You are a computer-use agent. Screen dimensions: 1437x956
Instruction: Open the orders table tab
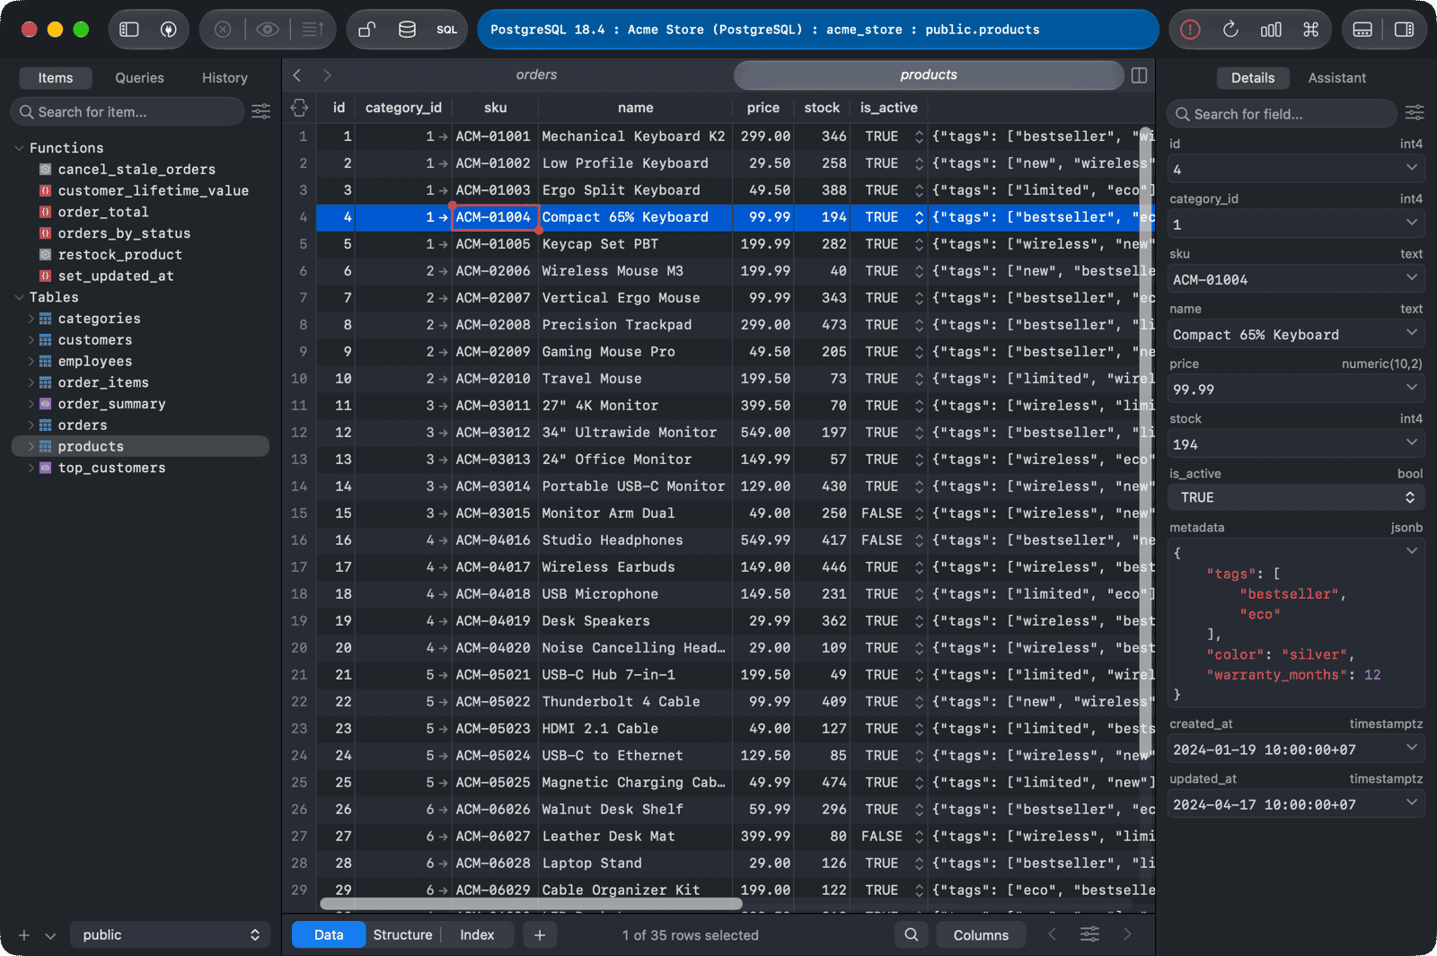tap(536, 75)
